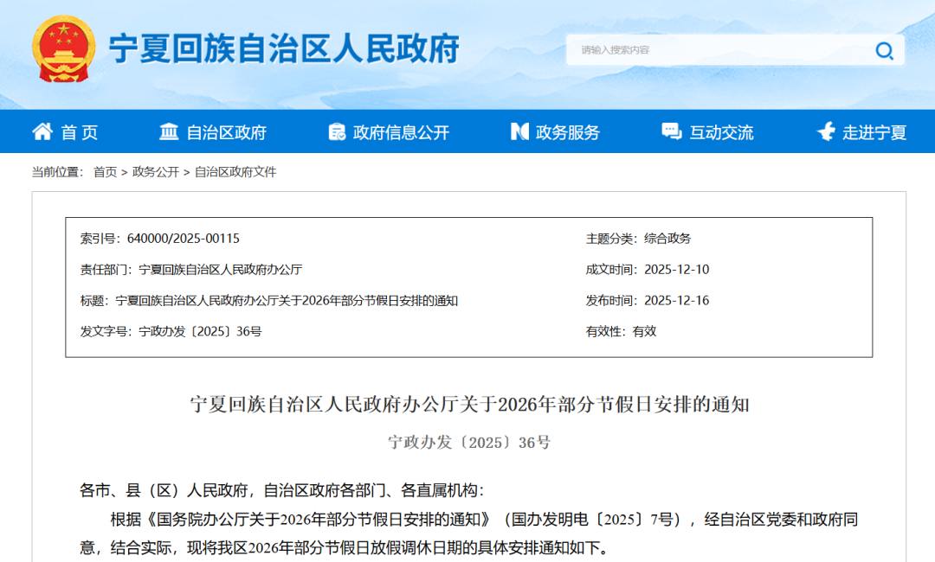
Task: Click the information disclosure document icon
Action: tap(337, 131)
